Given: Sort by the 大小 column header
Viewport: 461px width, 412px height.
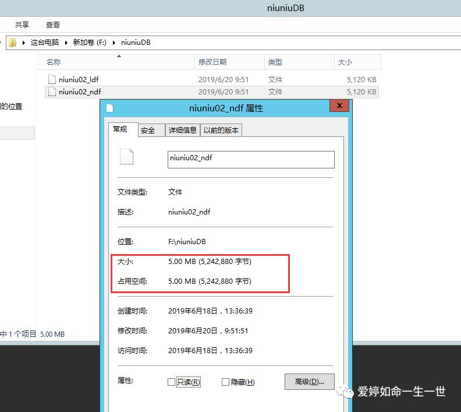Looking at the screenshot, I should click(x=357, y=62).
